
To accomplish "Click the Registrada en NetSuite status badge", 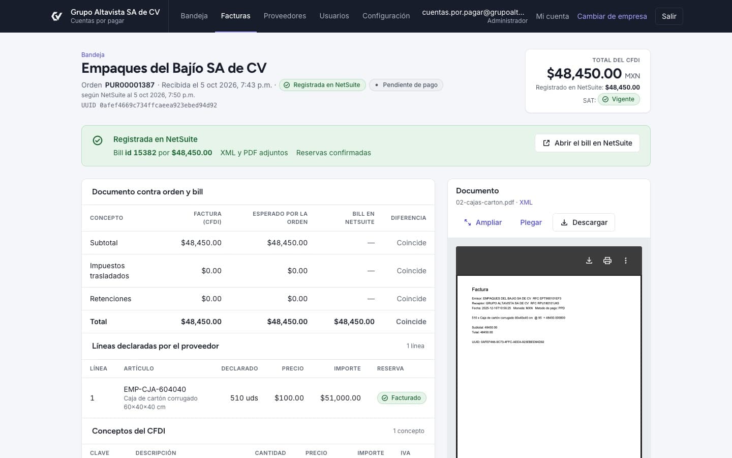I will [322, 85].
